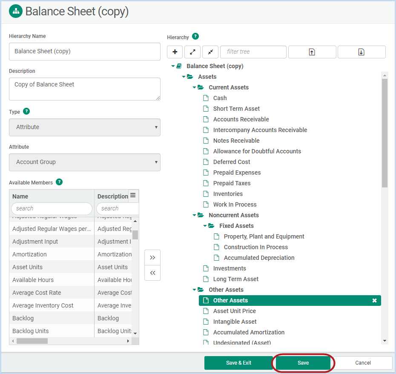Click the filter tree search box
The image size is (396, 374).
253,52
